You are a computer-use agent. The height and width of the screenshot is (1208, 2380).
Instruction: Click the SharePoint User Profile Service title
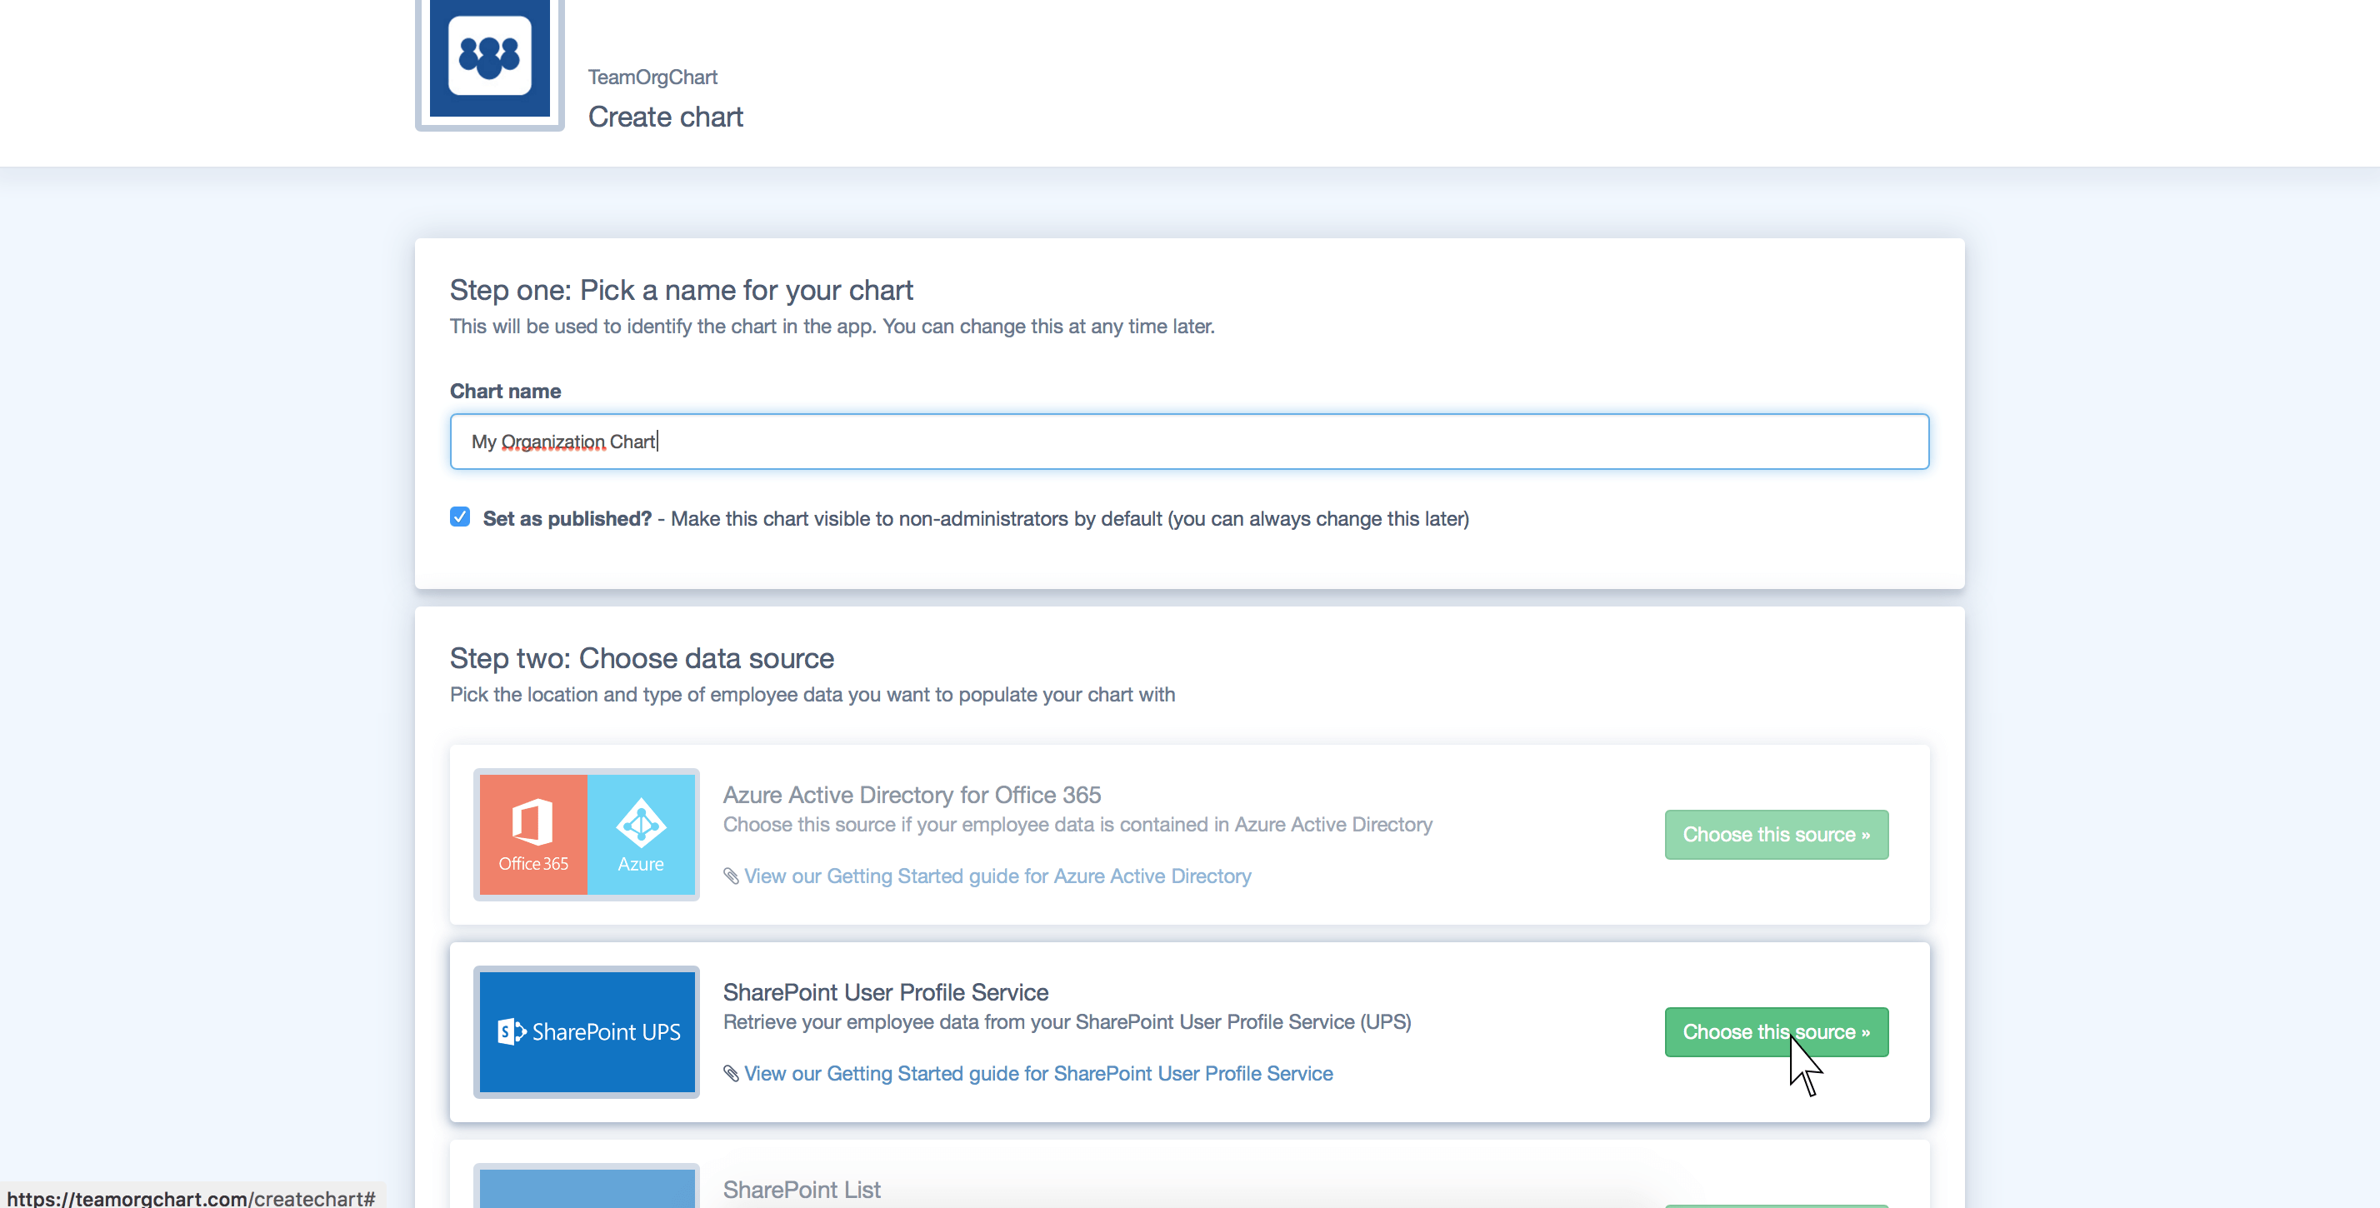885,992
